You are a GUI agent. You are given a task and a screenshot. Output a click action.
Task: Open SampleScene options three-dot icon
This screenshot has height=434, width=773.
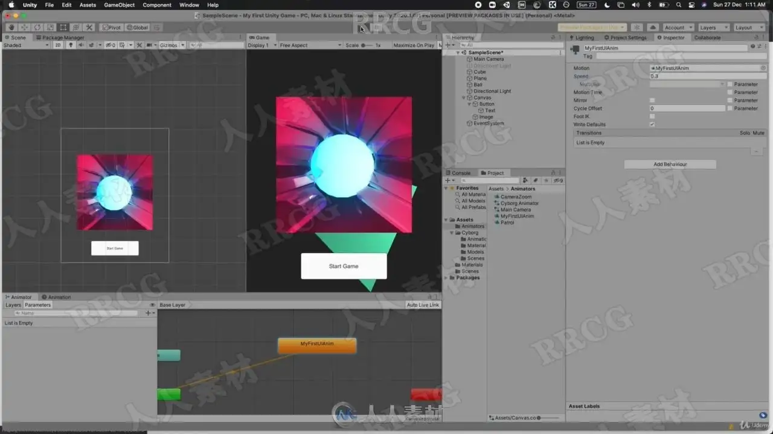point(559,52)
